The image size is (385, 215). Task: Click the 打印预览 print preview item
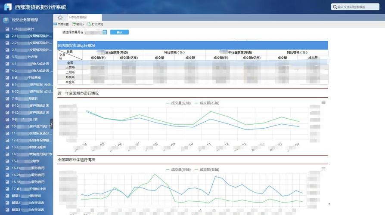(95, 24)
